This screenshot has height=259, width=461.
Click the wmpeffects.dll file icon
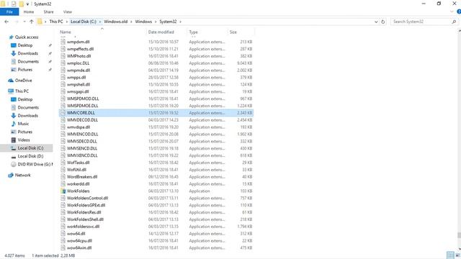[x=63, y=49]
